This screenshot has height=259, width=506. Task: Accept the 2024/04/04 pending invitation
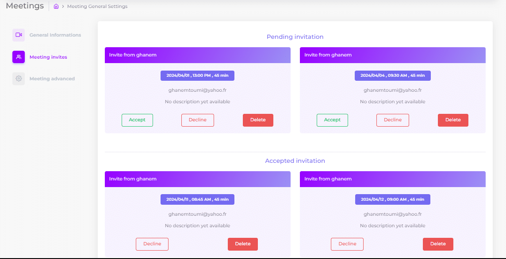tap(332, 120)
